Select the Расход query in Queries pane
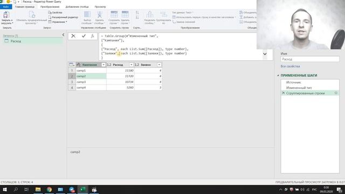 point(33,41)
